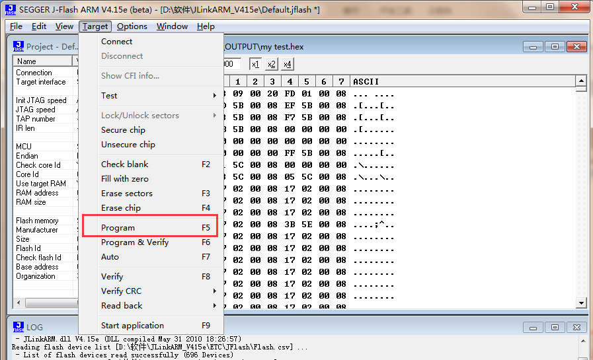Expand the Test submenu
The height and width of the screenshot is (360, 593).
point(151,96)
